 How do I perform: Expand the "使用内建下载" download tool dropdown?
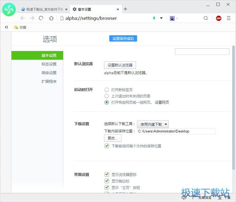[x=153, y=124]
